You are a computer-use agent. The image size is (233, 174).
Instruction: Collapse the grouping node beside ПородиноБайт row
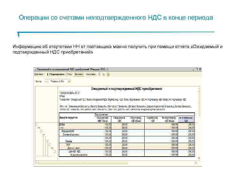(41, 131)
